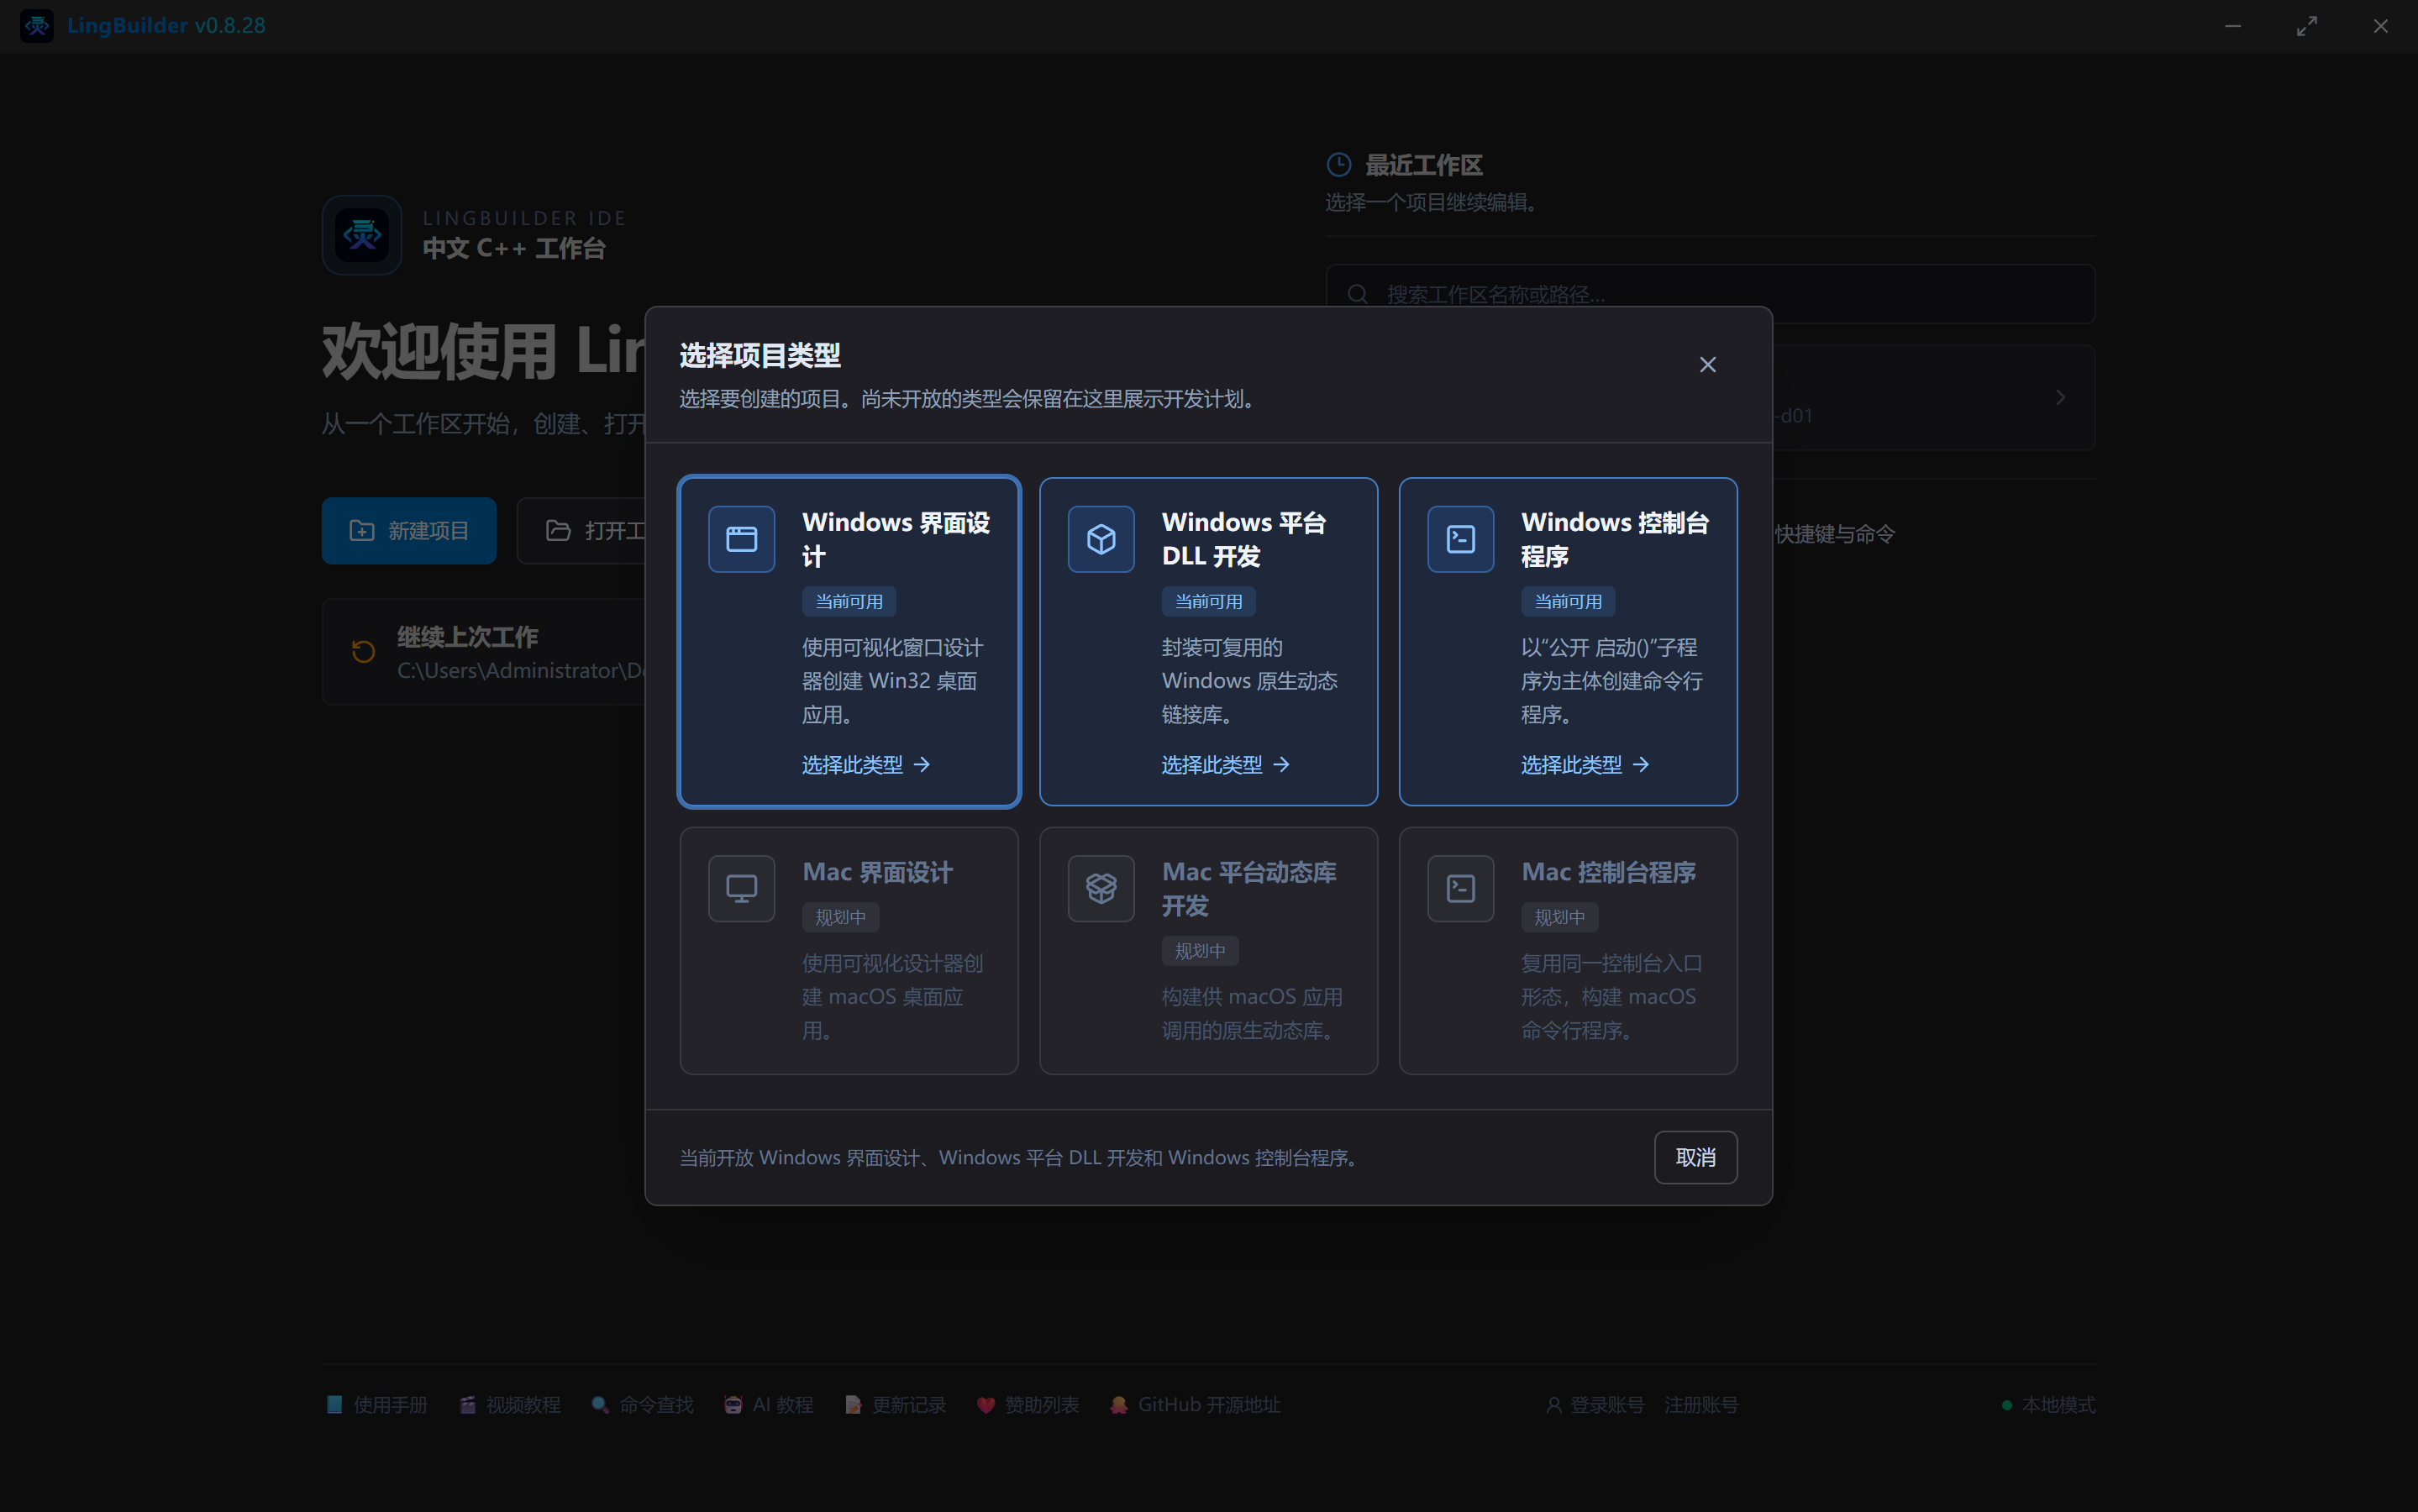Click the clock icon beside 最近工作区

(x=1338, y=165)
